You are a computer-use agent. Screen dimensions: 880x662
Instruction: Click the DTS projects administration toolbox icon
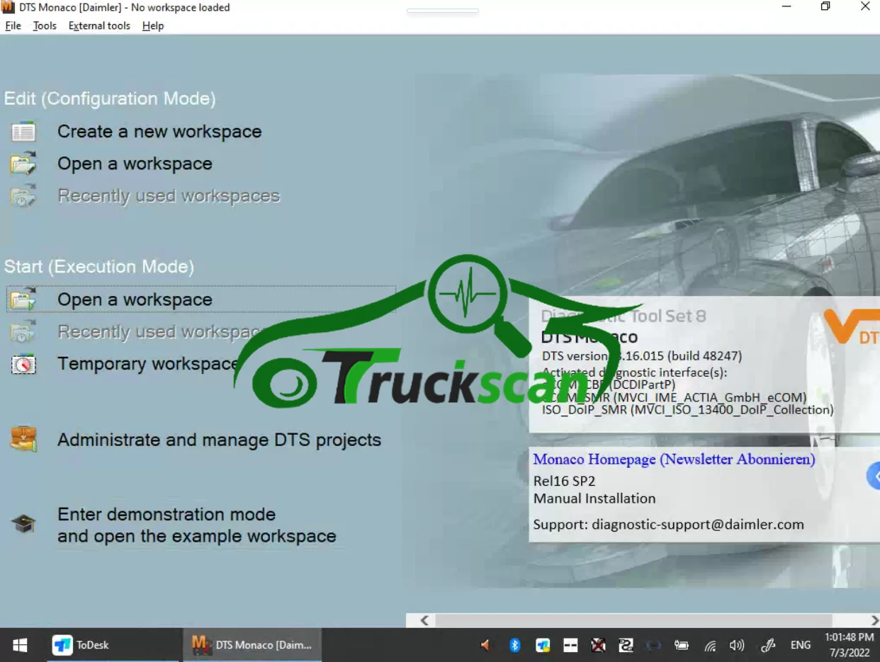pyautogui.click(x=23, y=440)
